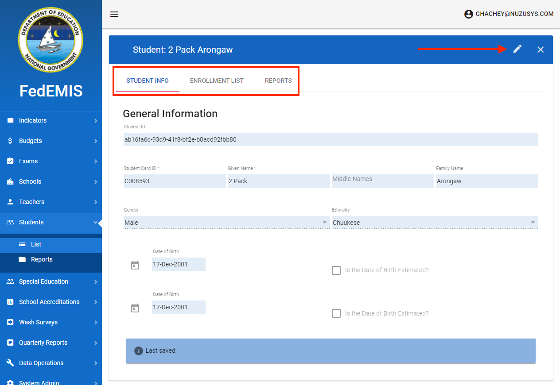Tick the first Date of Birth Estimated checkbox
The image size is (560, 385).
(336, 270)
